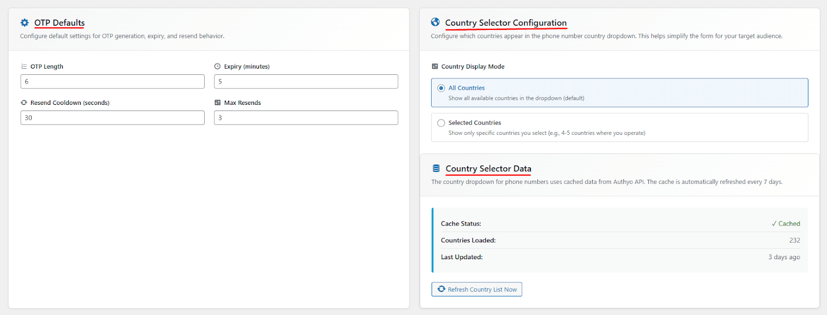Image resolution: width=827 pixels, height=315 pixels.
Task: Click the 'Cached' status value
Action: point(786,224)
